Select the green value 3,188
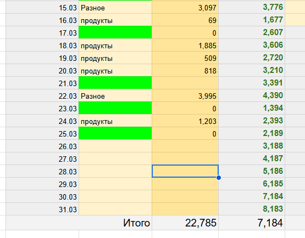This screenshot has width=305, height=238. [252, 146]
